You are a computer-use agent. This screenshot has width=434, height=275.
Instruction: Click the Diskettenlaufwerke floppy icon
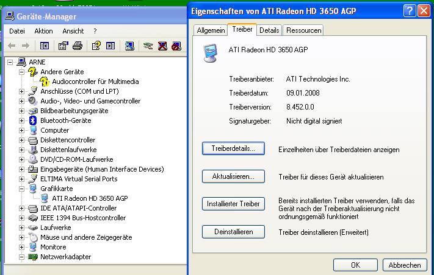(x=33, y=150)
